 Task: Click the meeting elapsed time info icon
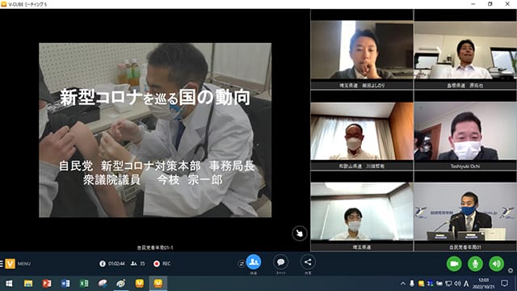point(103,264)
